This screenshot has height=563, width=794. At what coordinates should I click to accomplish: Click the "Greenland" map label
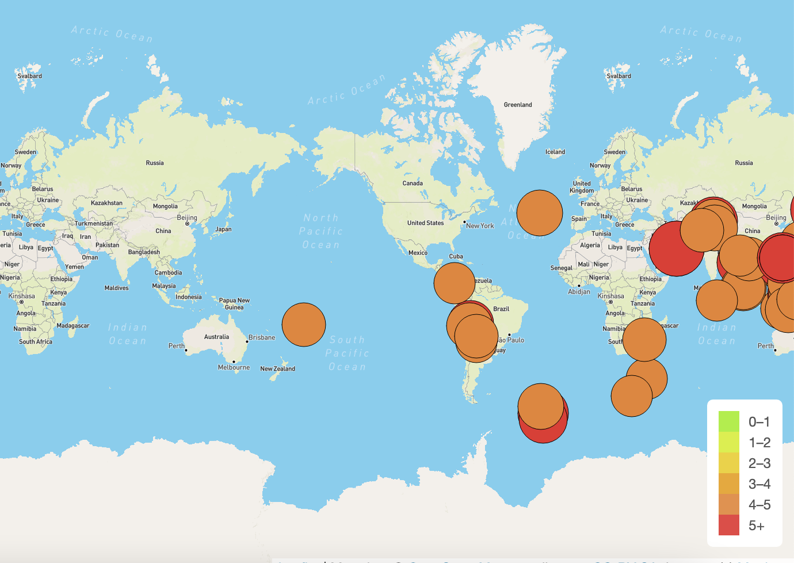(x=518, y=105)
